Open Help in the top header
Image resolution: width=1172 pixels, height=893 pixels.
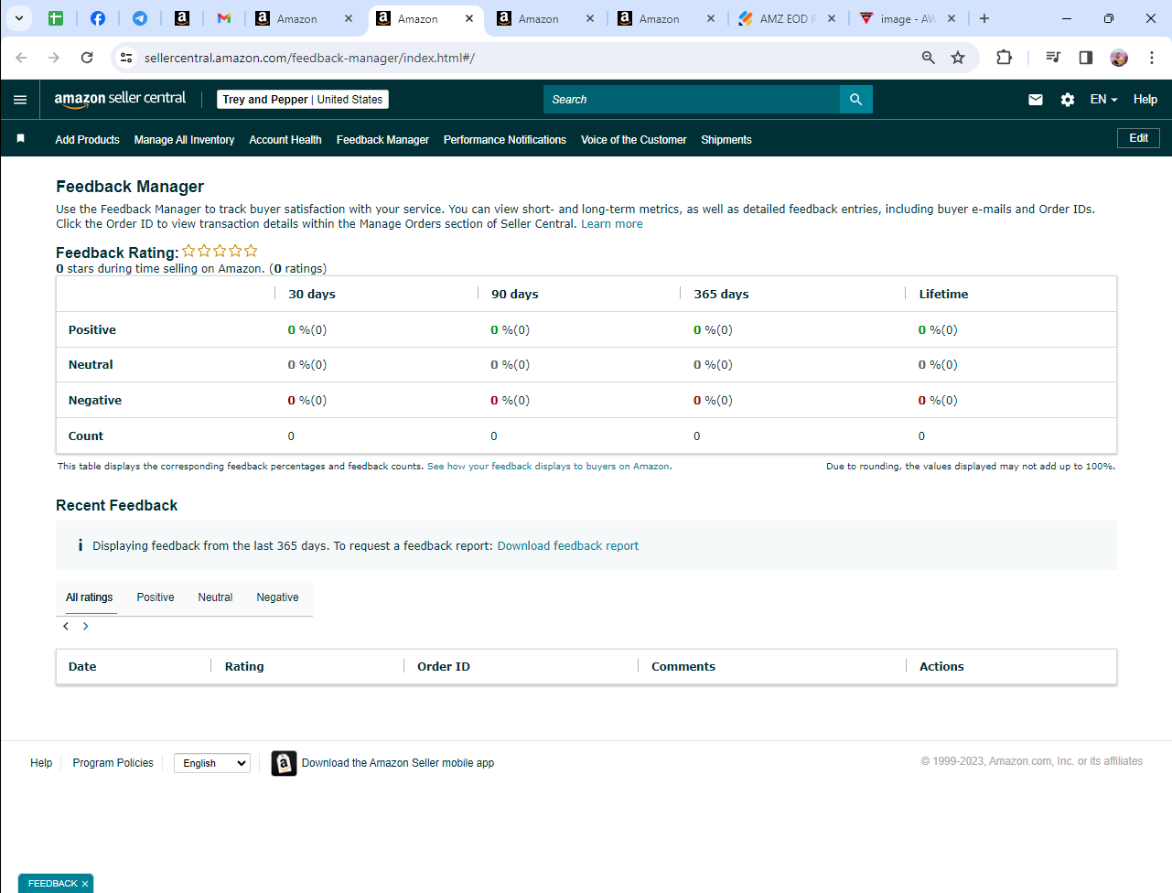click(x=1145, y=100)
